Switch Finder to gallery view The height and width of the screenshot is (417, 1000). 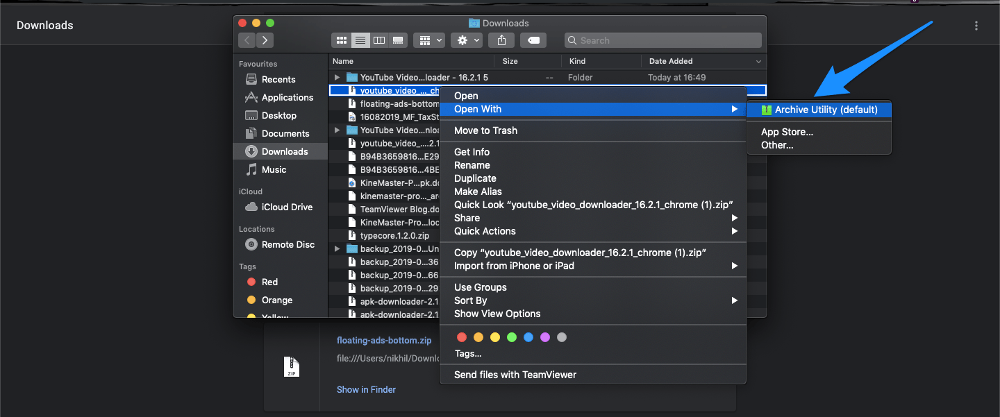397,40
